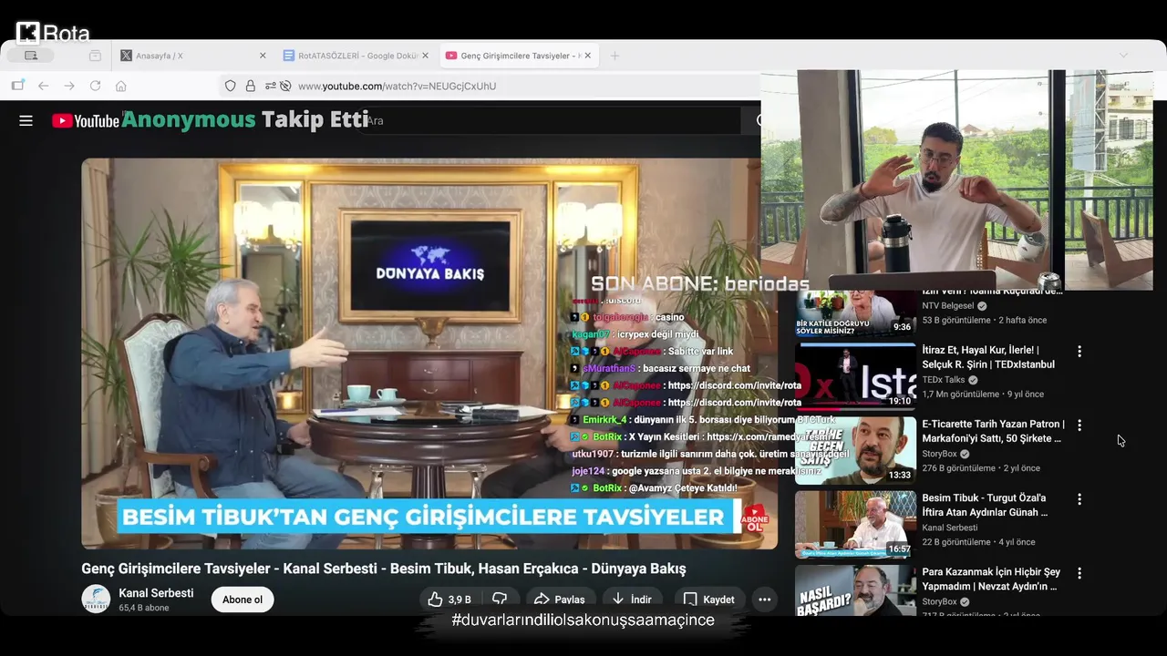Open the 9:36 NTV Belgesel thumbnail
The height and width of the screenshot is (656, 1167).
click(855, 313)
